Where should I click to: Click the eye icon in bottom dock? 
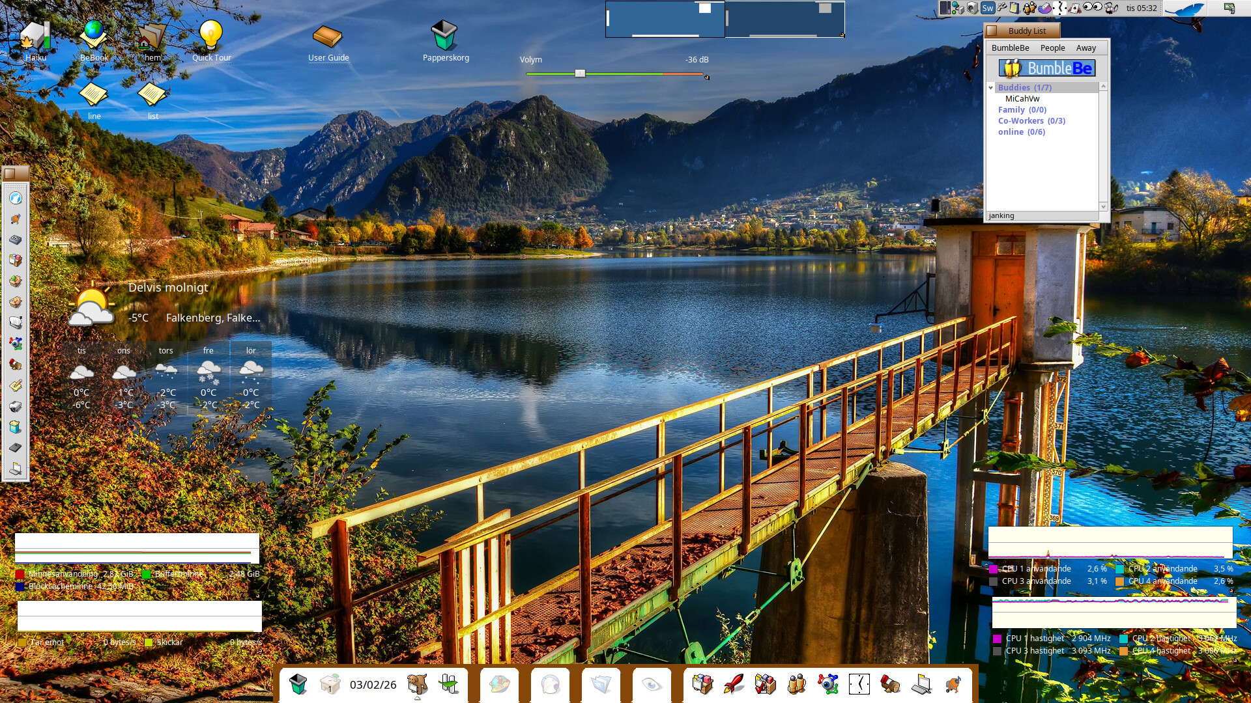(651, 684)
